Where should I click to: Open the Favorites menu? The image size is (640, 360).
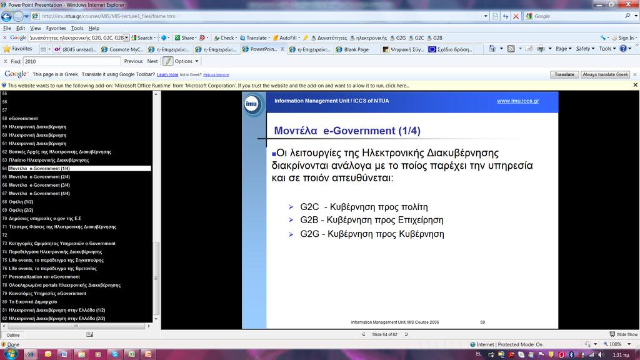pos(56,28)
